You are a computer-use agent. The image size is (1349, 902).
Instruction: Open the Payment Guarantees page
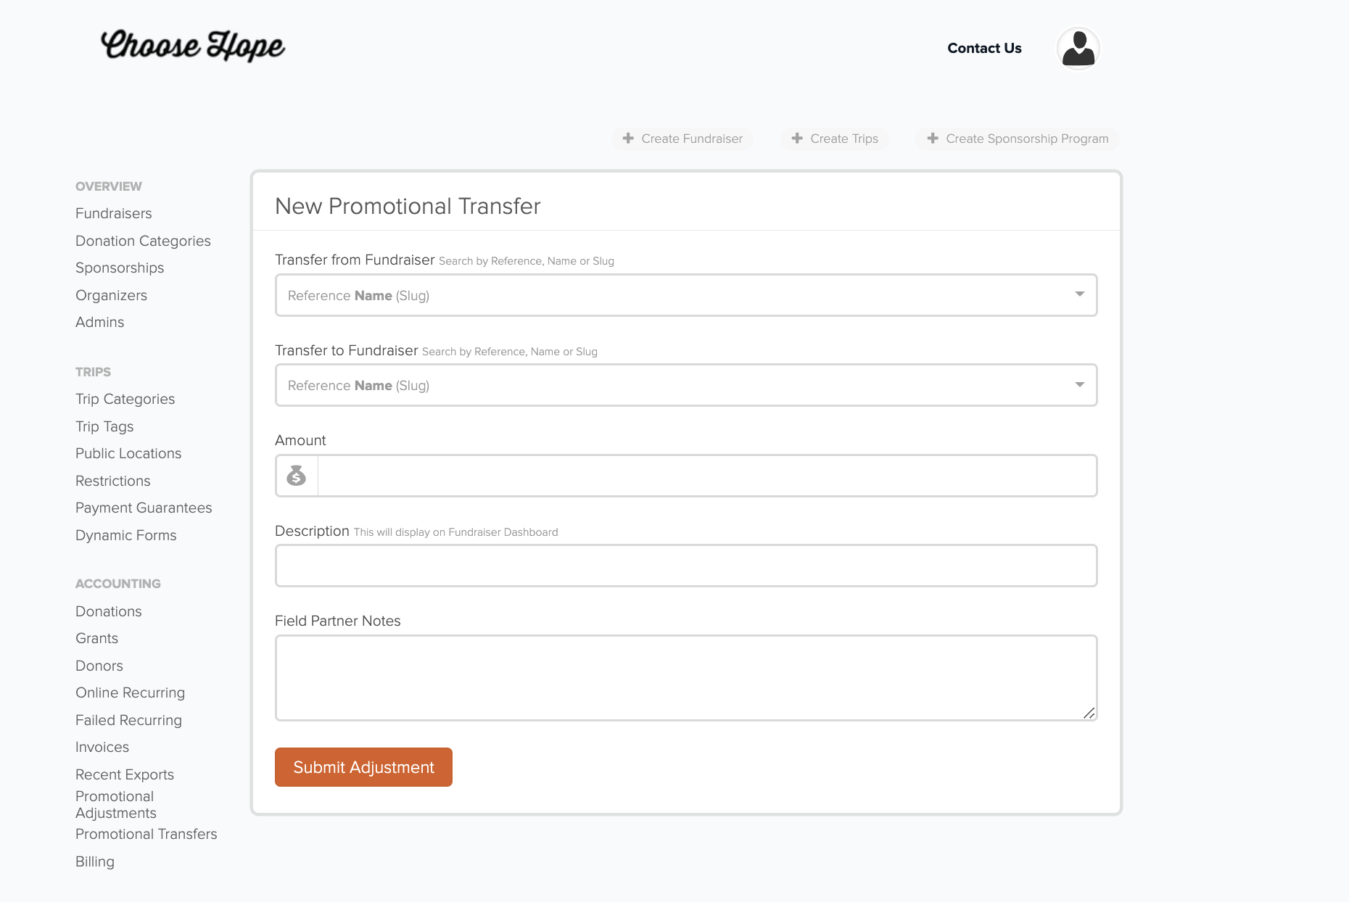point(144,508)
